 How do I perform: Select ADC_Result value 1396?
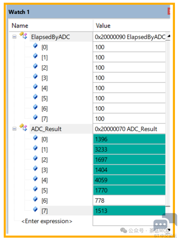(x=129, y=139)
